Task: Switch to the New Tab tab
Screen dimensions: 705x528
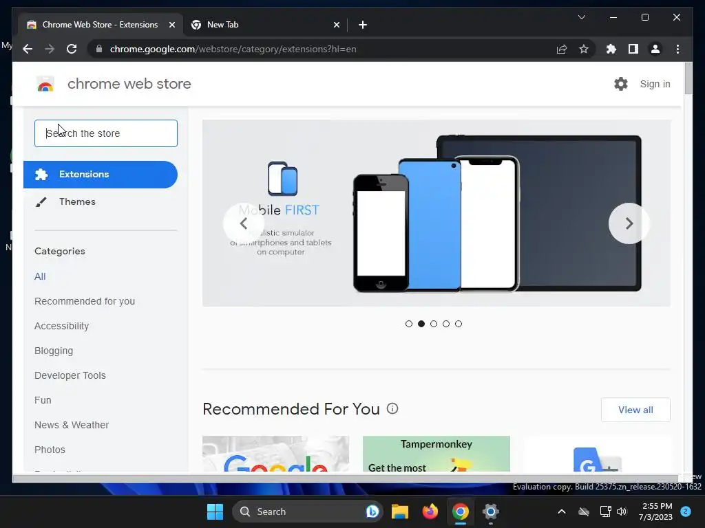Action: click(265, 25)
